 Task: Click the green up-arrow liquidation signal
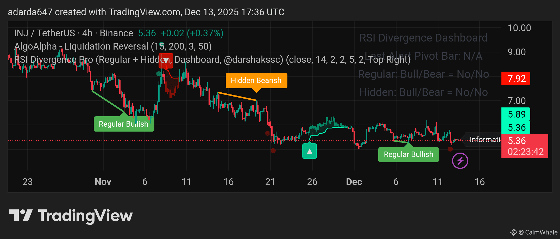coord(310,151)
